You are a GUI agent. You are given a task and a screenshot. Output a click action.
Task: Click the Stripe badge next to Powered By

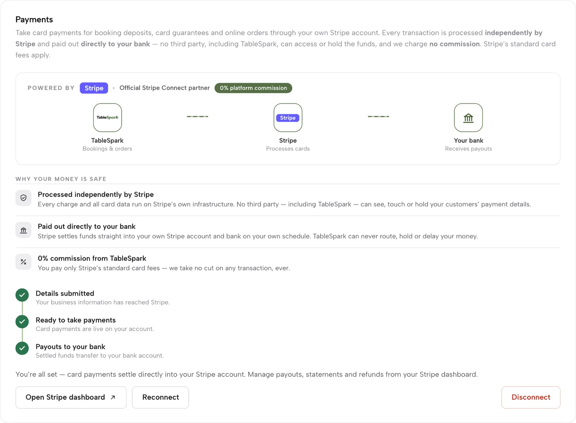pyautogui.click(x=94, y=88)
